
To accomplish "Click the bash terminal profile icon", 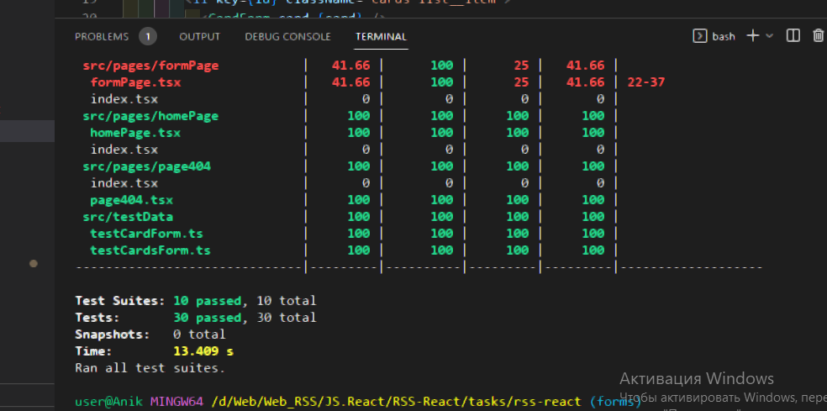I will 699,36.
